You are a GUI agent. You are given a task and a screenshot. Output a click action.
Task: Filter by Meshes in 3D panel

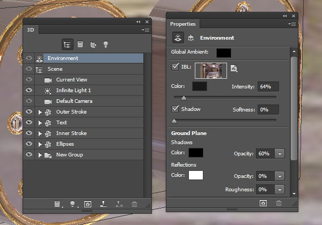(80, 44)
